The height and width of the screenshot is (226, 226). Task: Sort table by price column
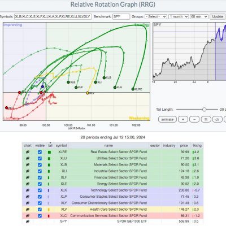click(184, 146)
